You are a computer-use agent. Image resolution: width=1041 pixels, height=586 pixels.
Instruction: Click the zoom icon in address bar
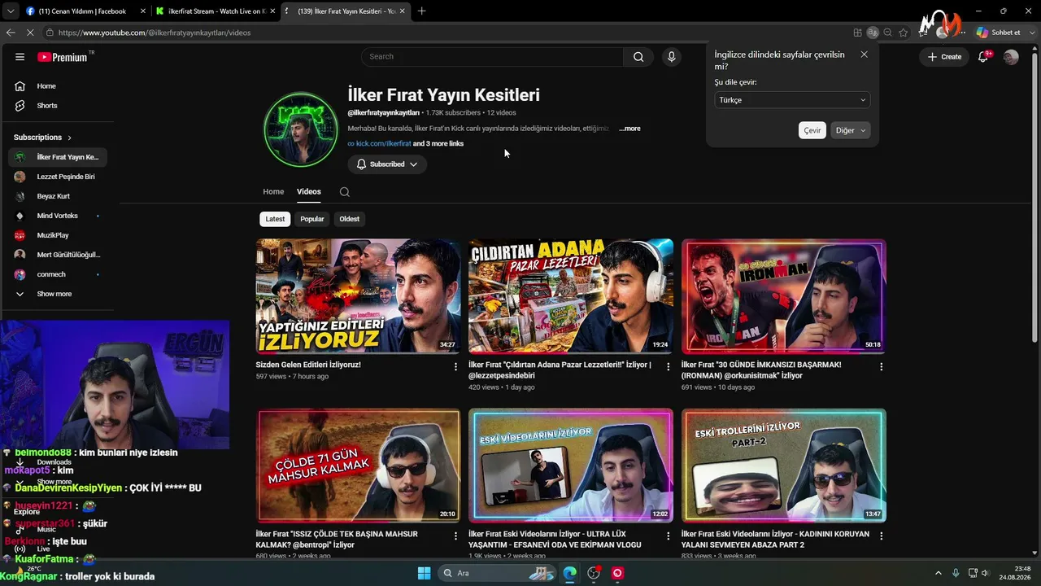pos(888,33)
